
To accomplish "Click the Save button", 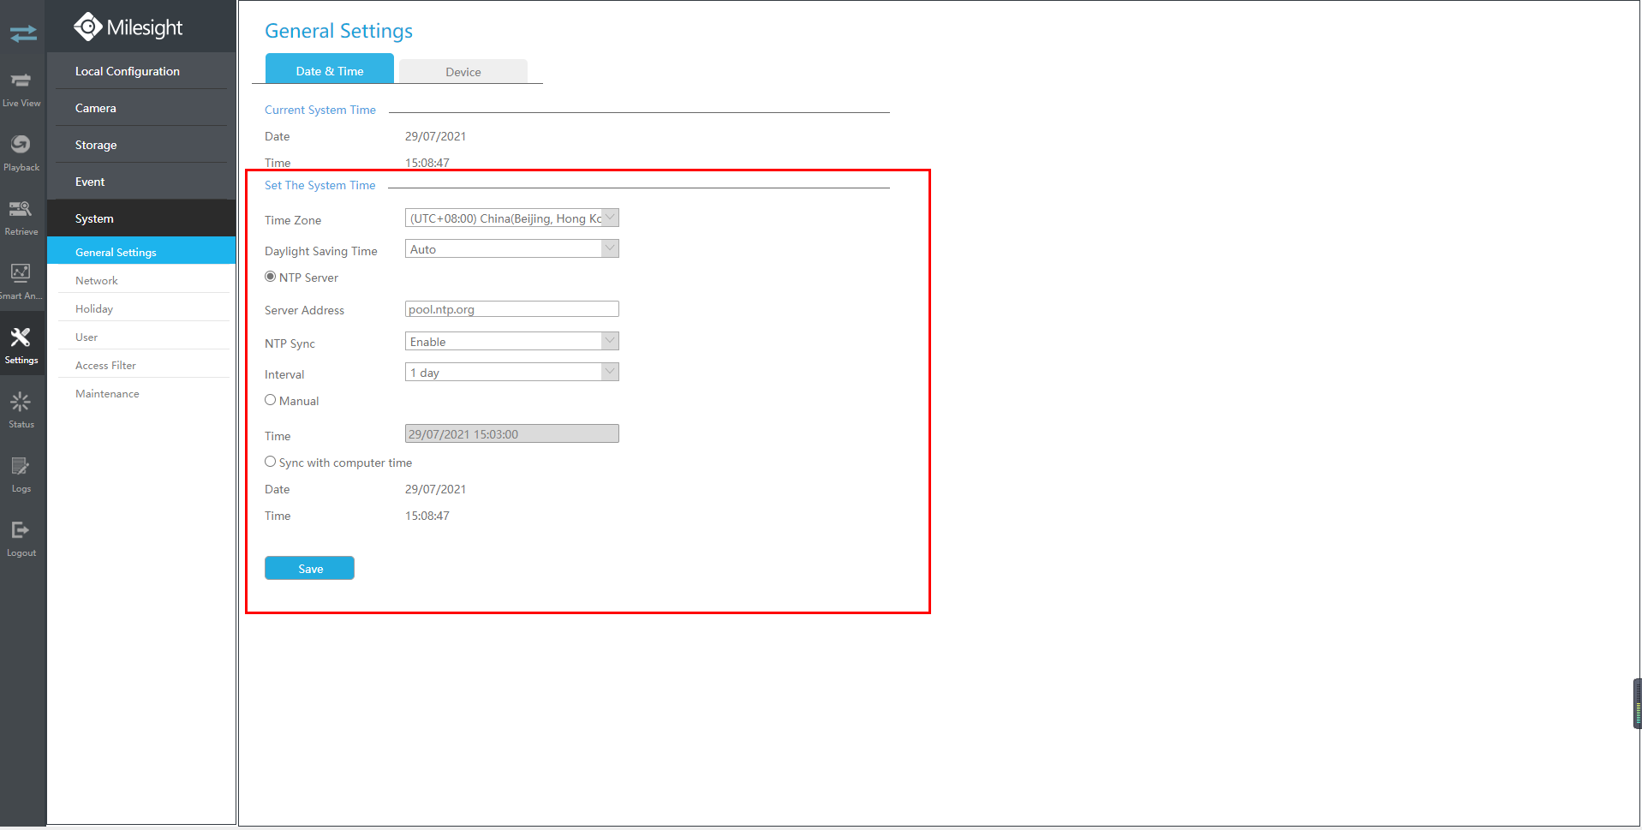I will 309,568.
